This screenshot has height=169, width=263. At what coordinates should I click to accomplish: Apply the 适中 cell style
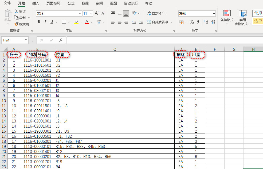click(x=258, y=21)
